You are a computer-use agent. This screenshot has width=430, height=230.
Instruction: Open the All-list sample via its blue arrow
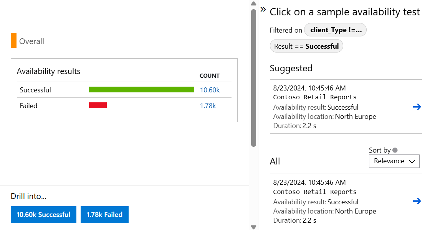click(x=417, y=201)
